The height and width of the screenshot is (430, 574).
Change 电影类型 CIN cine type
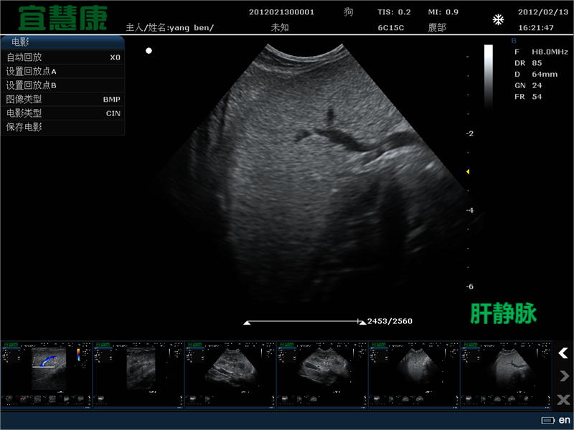pos(62,113)
